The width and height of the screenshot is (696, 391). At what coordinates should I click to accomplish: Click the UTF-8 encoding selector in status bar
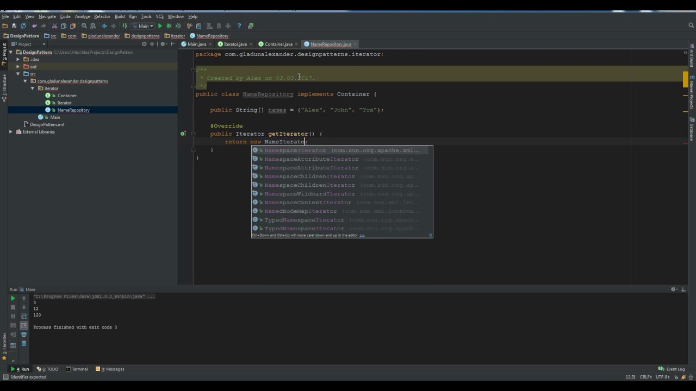point(663,377)
